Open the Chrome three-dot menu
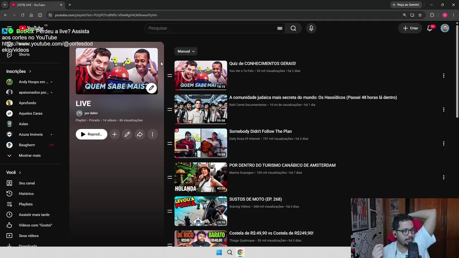The width and height of the screenshot is (459, 258). (x=454, y=15)
